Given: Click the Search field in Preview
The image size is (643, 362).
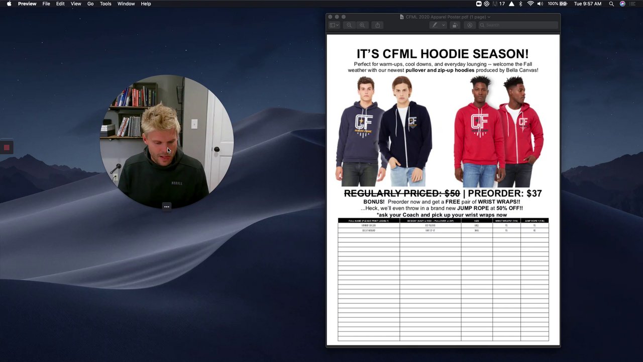Looking at the screenshot, I should [518, 25].
